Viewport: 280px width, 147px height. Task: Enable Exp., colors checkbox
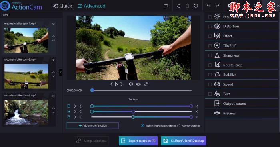(210, 17)
